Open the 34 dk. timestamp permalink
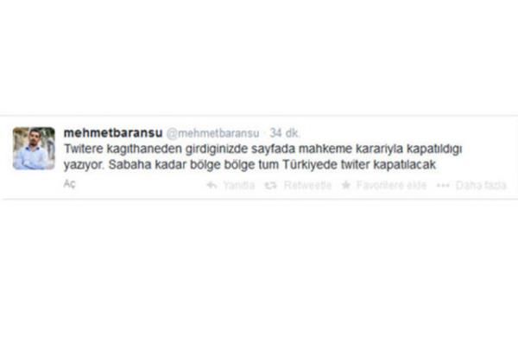518x344 pixels. [x=285, y=133]
